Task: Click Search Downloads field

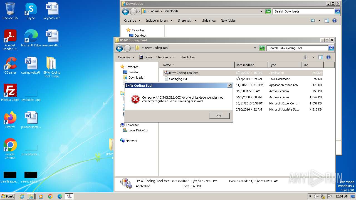Action: tap(304, 11)
